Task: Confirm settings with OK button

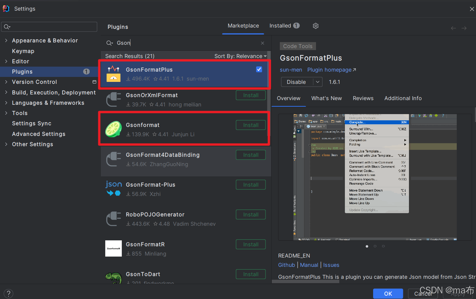Action: point(388,294)
